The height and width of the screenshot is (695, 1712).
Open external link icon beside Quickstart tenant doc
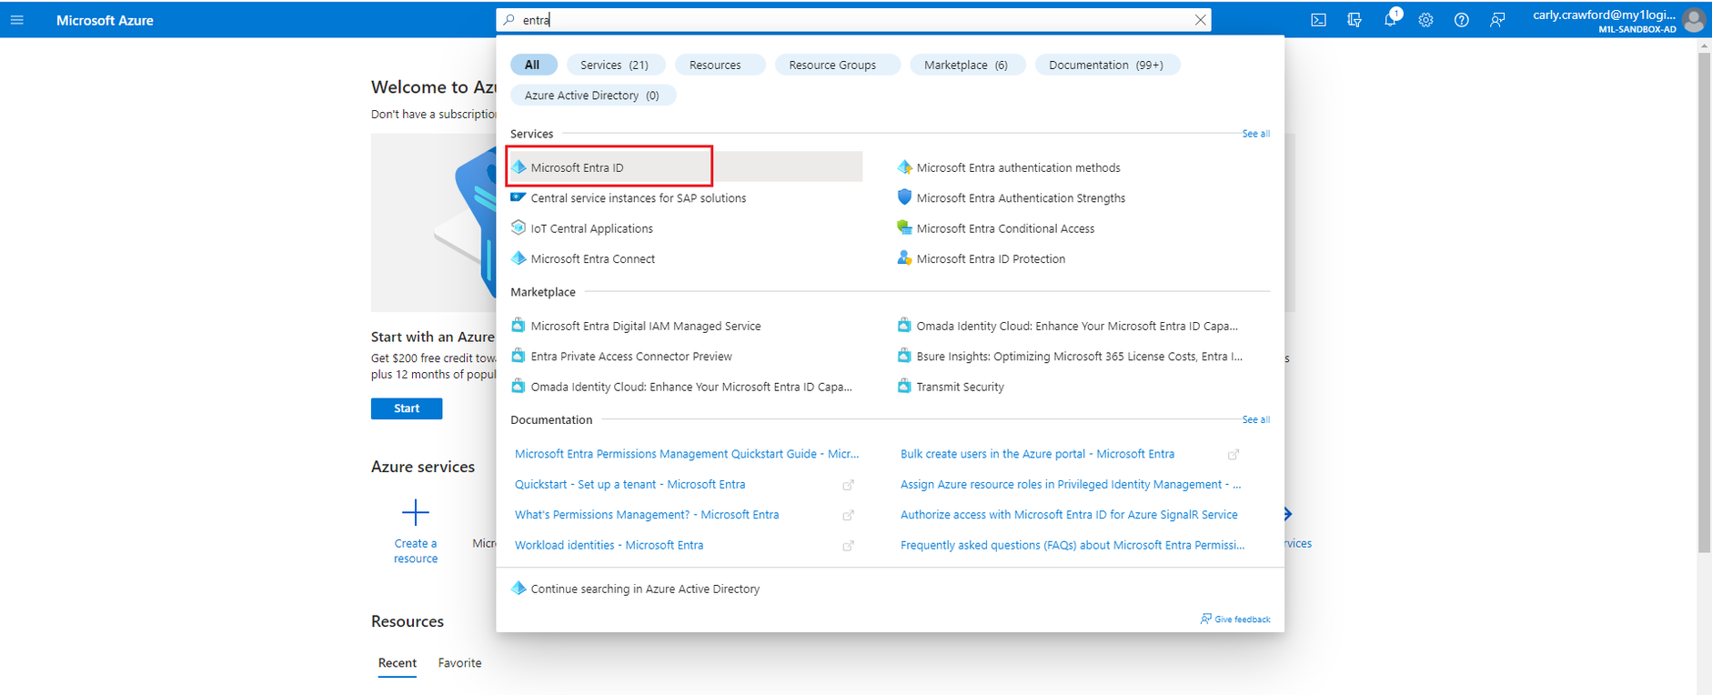point(848,485)
